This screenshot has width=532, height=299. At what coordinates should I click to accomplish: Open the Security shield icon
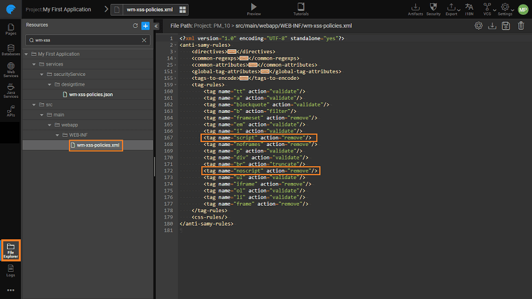point(433,7)
